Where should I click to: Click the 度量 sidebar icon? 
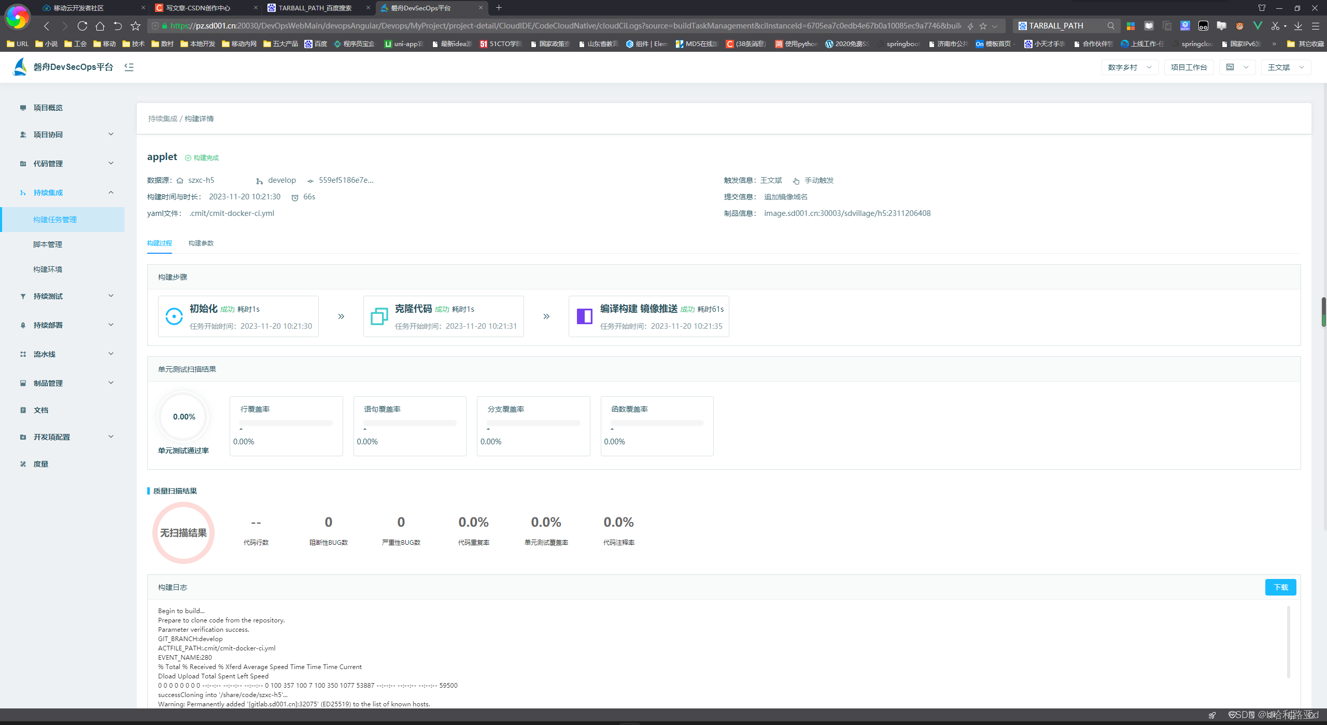pyautogui.click(x=23, y=464)
